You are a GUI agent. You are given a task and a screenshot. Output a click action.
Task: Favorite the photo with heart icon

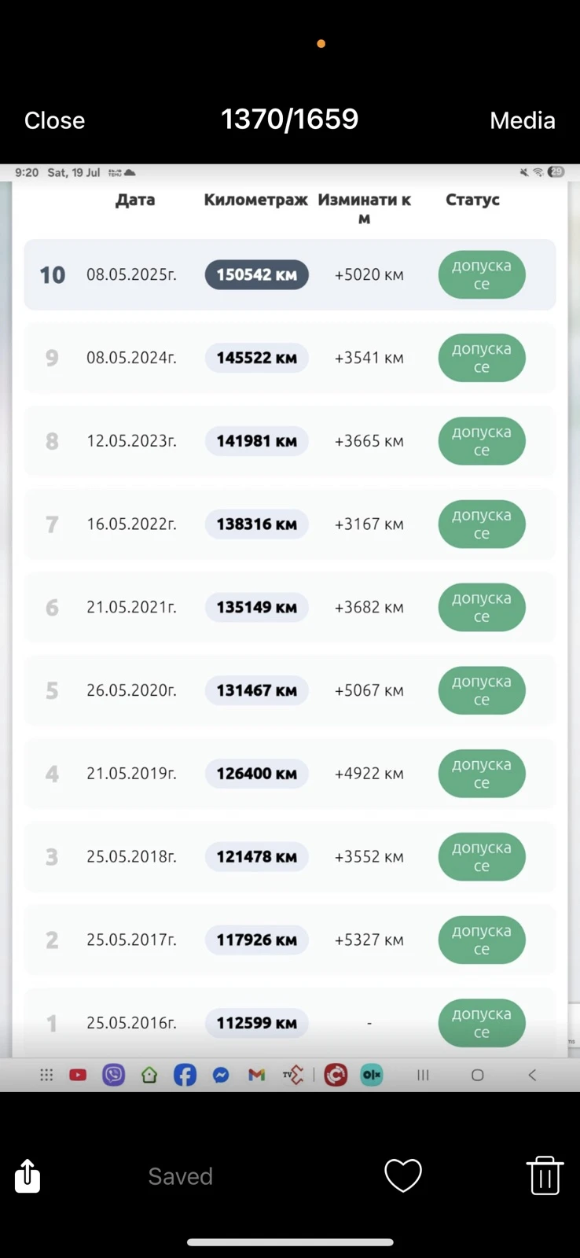403,1175
